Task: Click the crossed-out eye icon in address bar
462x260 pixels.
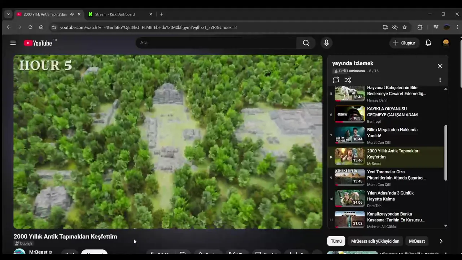Action: (x=395, y=27)
